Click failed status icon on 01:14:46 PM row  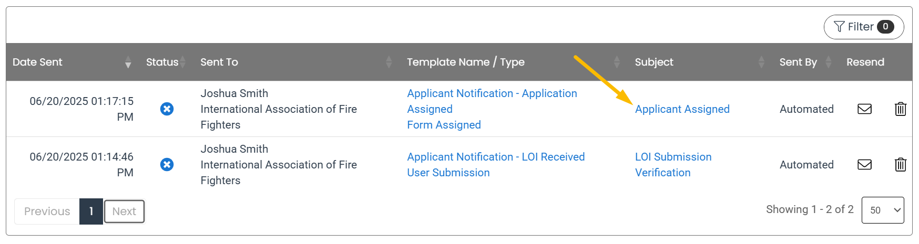tap(167, 164)
